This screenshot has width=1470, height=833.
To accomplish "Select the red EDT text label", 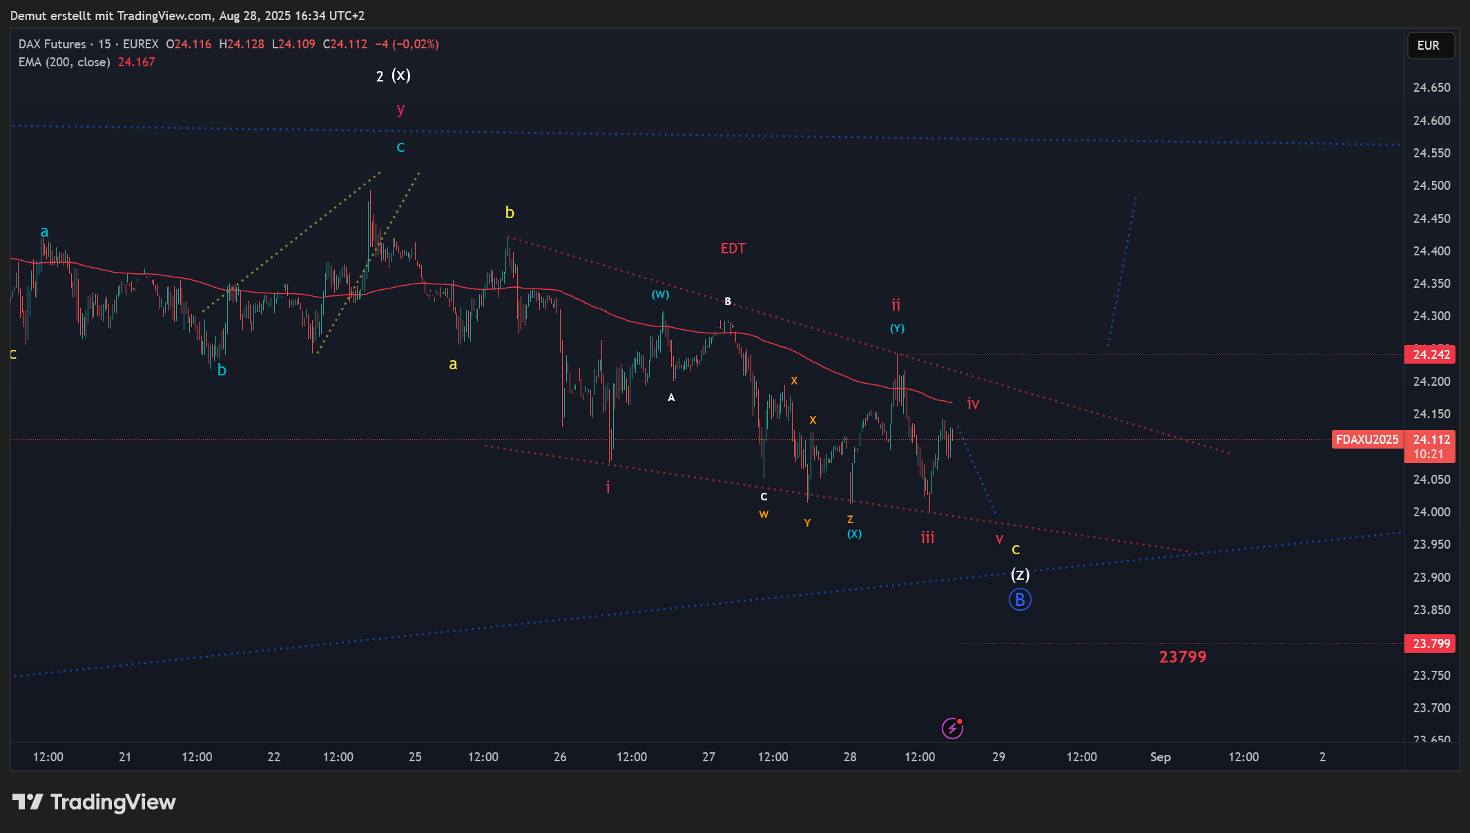I will click(x=733, y=248).
